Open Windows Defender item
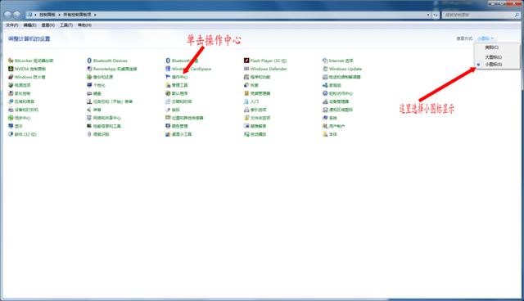 265,69
